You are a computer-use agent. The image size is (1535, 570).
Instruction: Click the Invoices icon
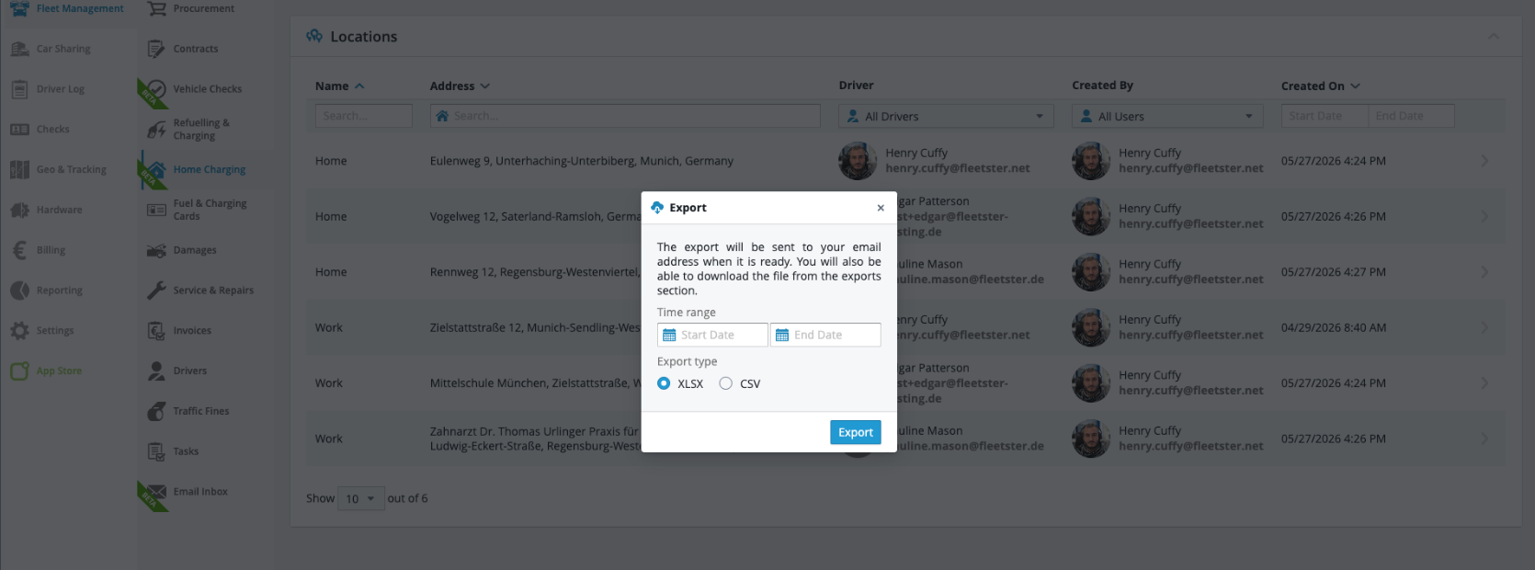point(156,331)
